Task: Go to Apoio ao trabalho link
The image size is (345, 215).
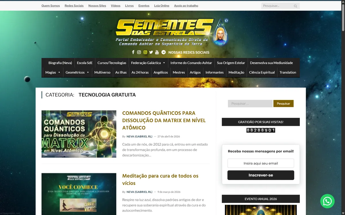Action: pyautogui.click(x=186, y=6)
